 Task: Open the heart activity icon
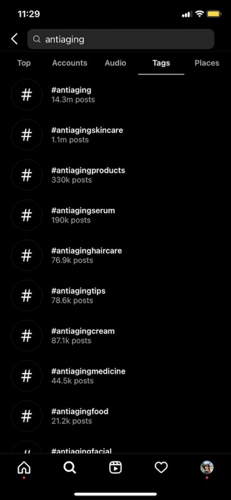click(161, 468)
